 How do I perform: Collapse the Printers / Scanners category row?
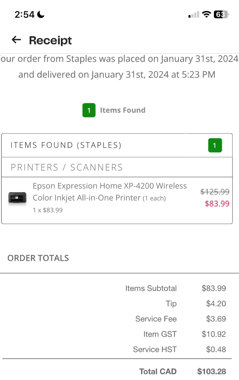117,167
